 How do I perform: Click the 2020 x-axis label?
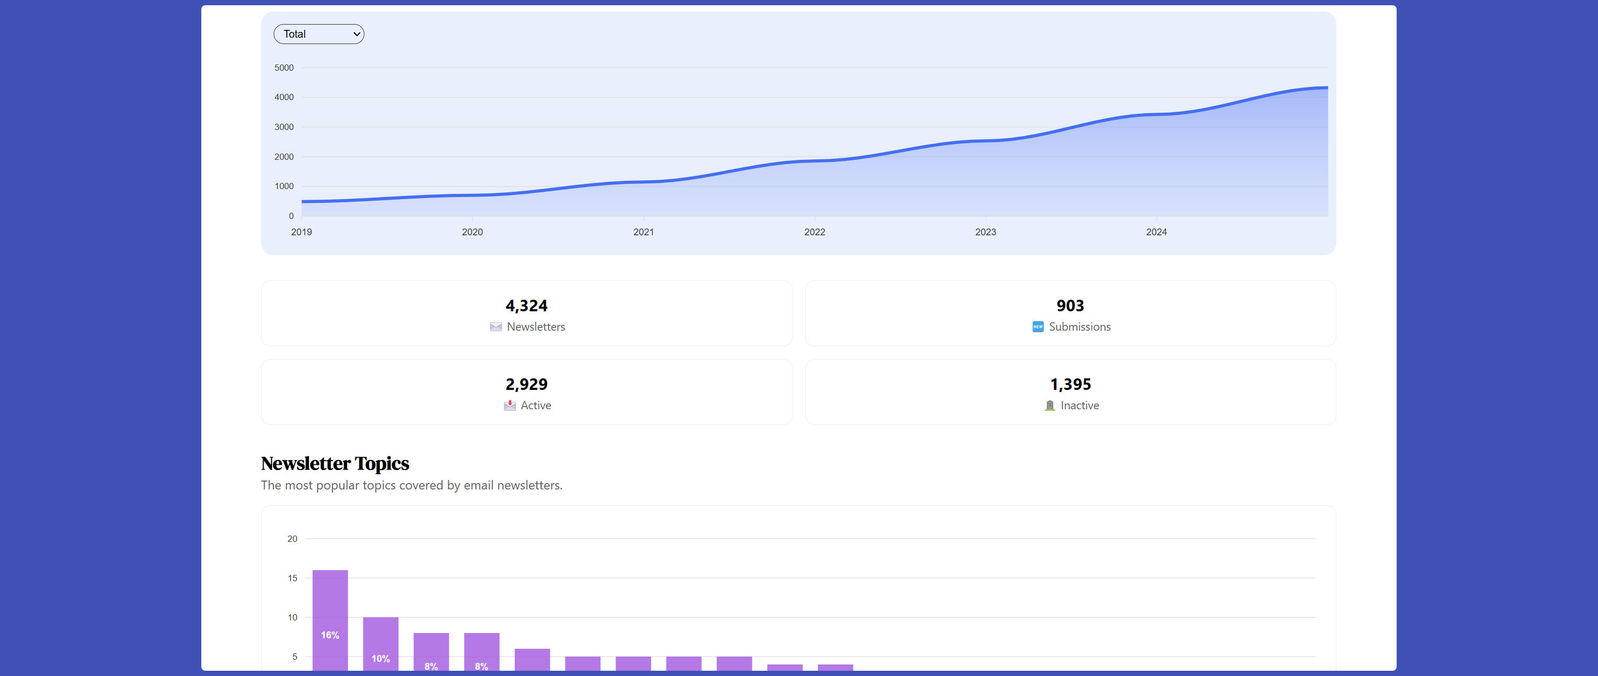click(472, 232)
